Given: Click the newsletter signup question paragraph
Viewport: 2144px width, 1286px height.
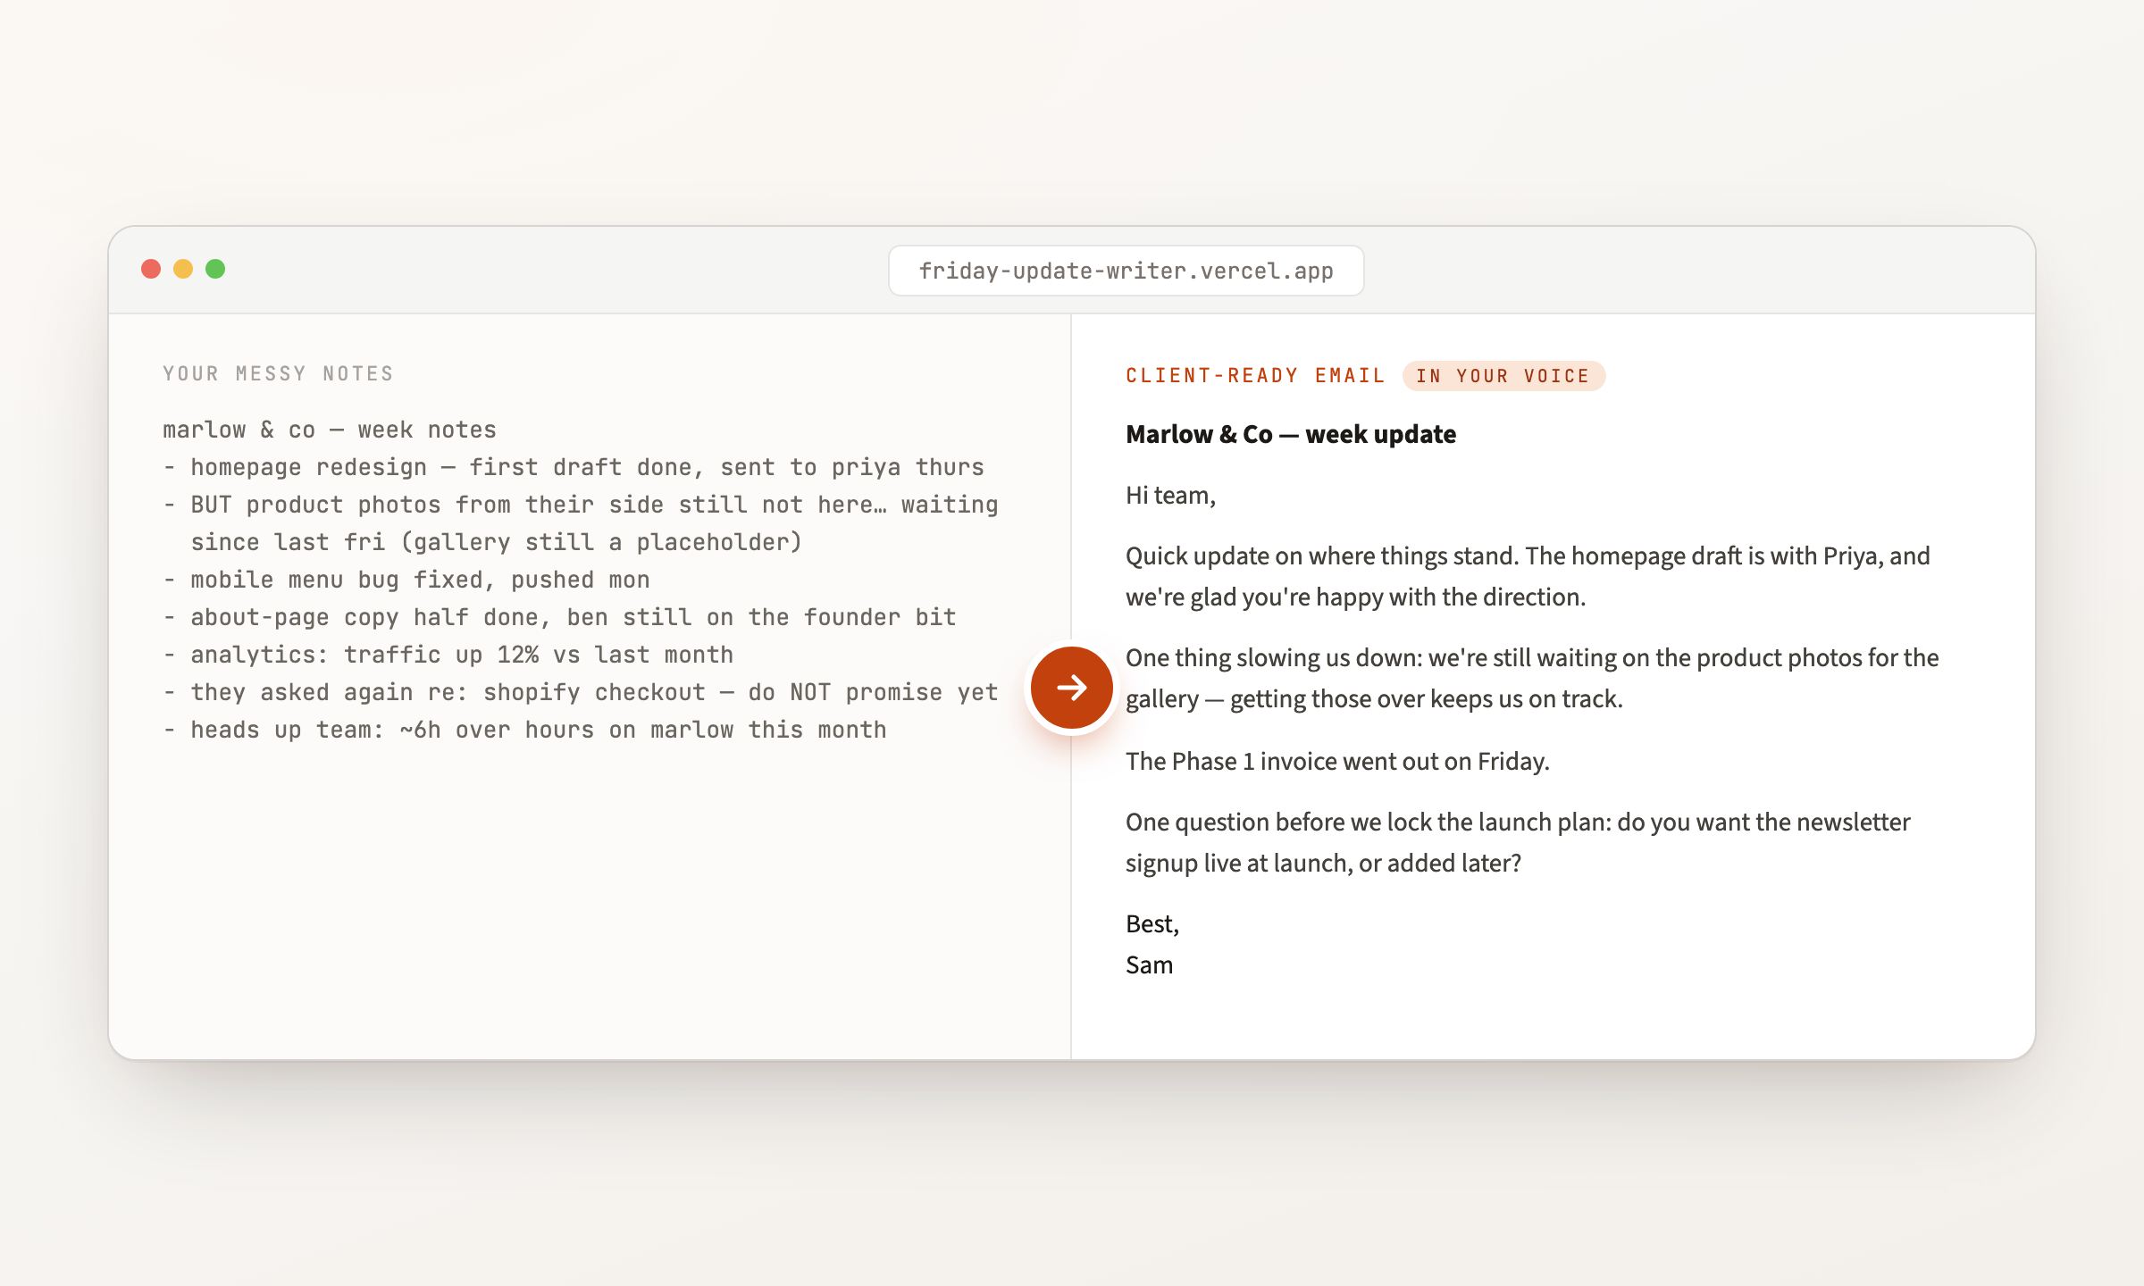Looking at the screenshot, I should coord(1518,842).
